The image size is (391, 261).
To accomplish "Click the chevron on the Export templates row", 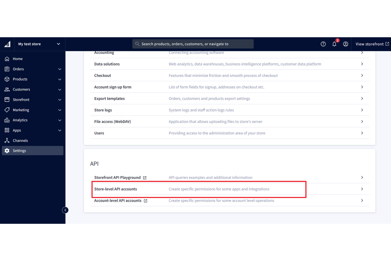I will [x=362, y=98].
